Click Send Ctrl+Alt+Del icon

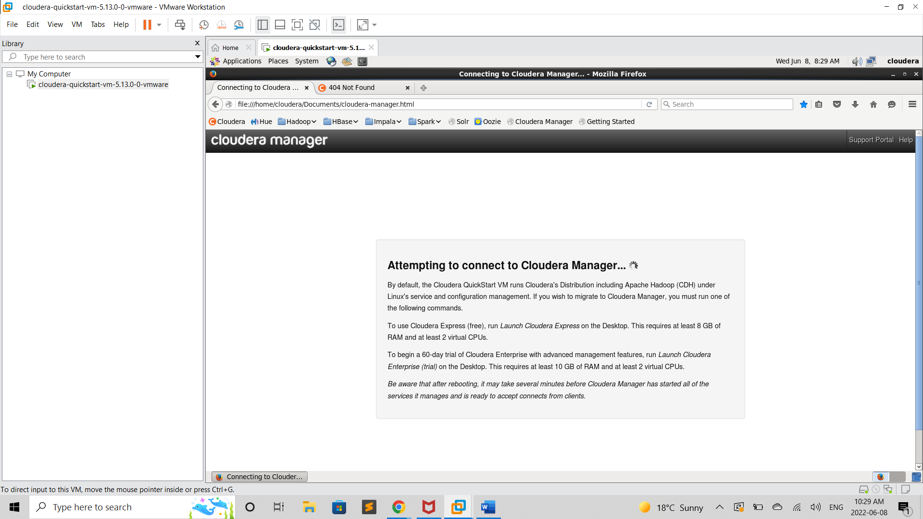pos(180,25)
